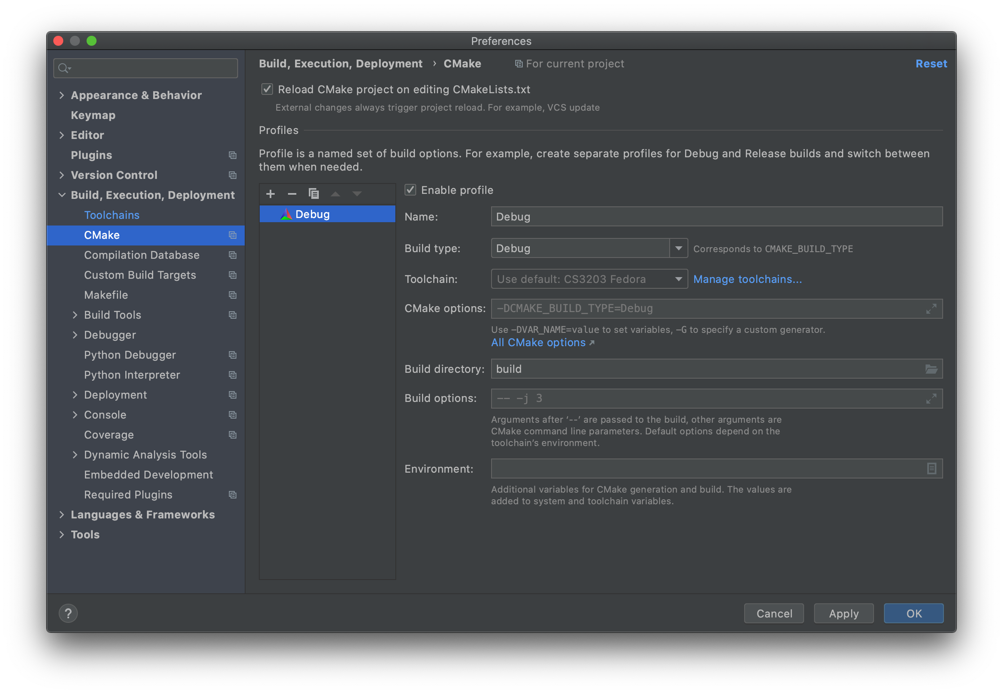Edit the Build directory input field
This screenshot has width=1003, height=694.
point(709,369)
